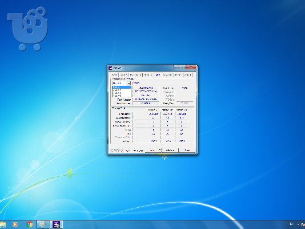Viewport: 305px width, 229px height.
Task: Choose the highlighted Slot #1 entry
Action: [x=122, y=88]
